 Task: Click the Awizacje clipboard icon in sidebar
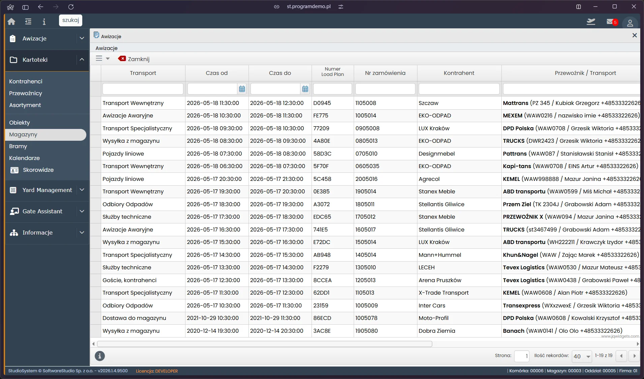13,38
